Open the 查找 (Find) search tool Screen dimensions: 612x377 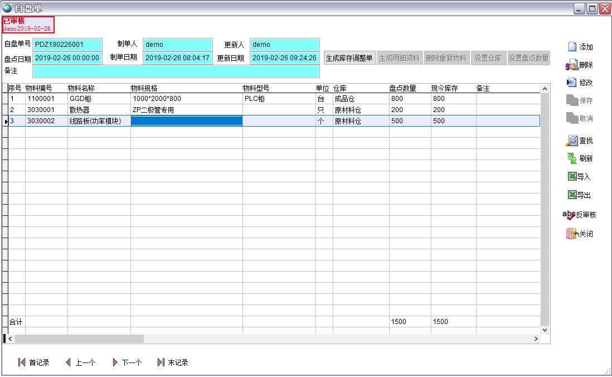572,141
